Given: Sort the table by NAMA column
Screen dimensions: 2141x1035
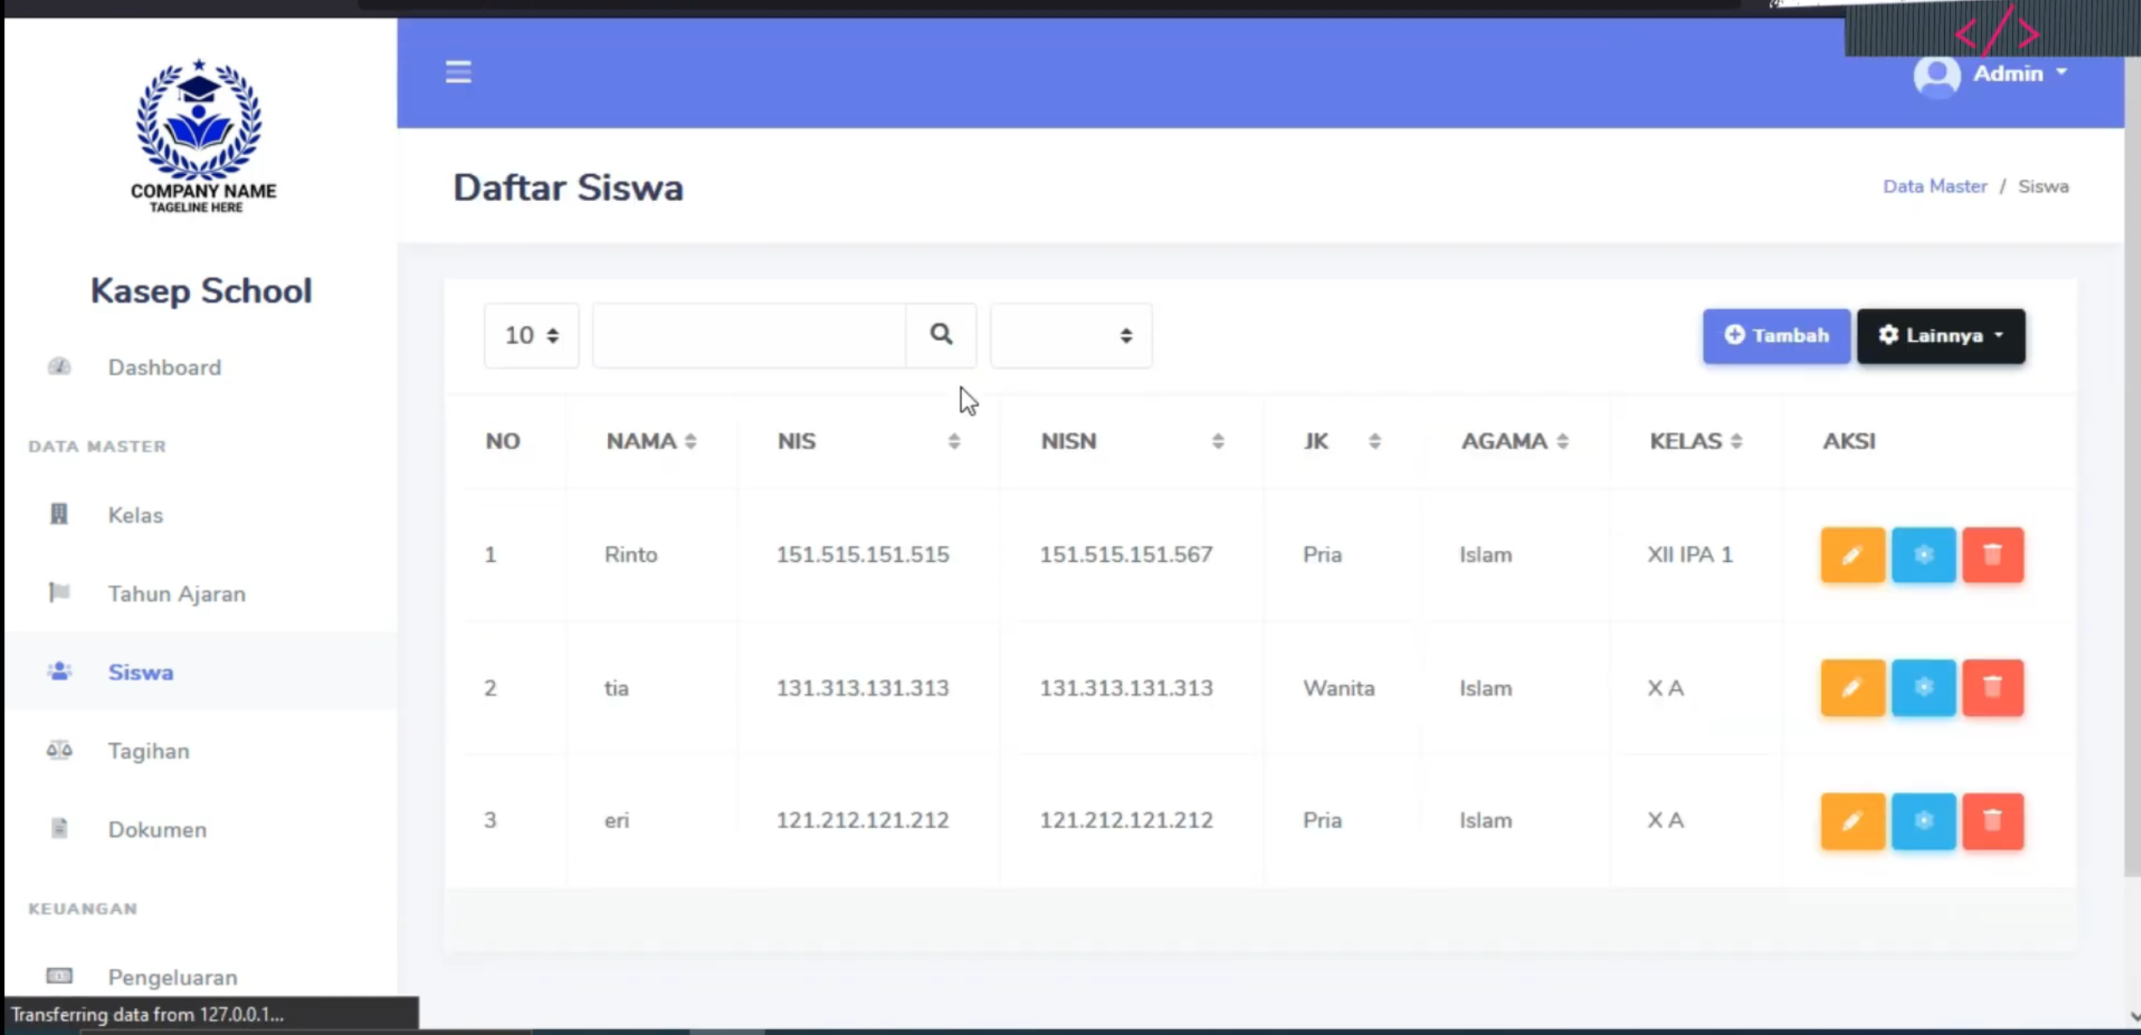Looking at the screenshot, I should [x=651, y=441].
